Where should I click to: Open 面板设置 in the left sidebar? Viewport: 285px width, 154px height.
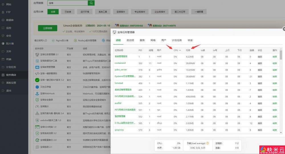pos(11,83)
